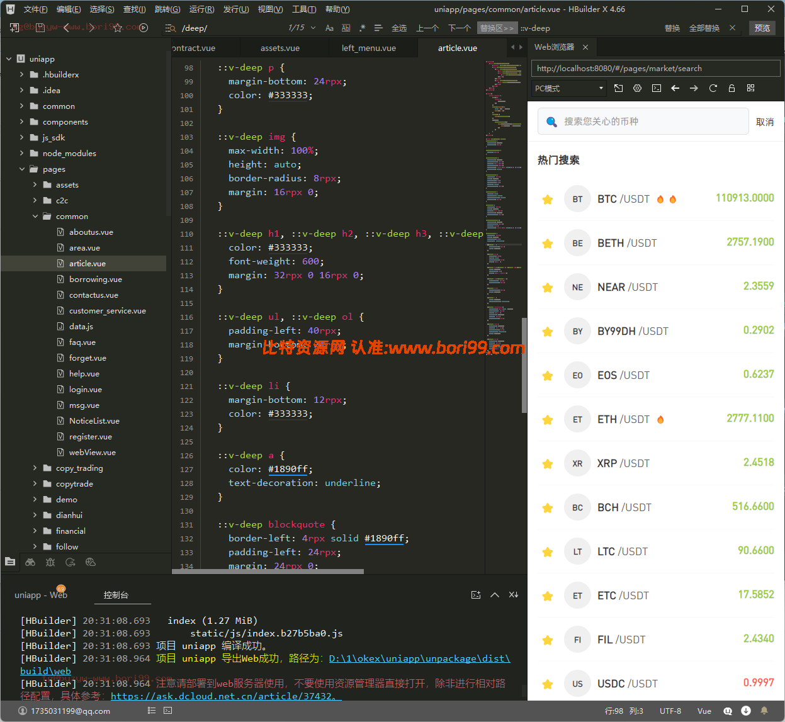Open the 文件(F) menu
Image resolution: width=785 pixels, height=722 pixels.
pyautogui.click(x=35, y=9)
